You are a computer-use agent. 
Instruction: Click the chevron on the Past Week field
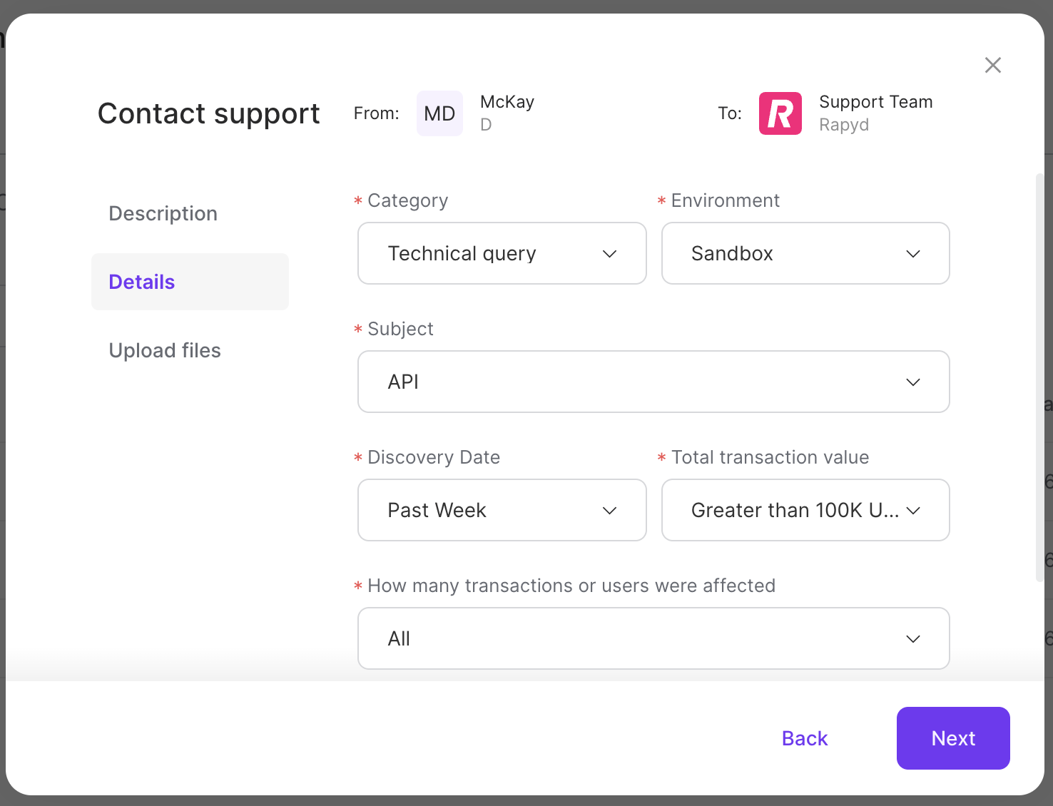609,510
